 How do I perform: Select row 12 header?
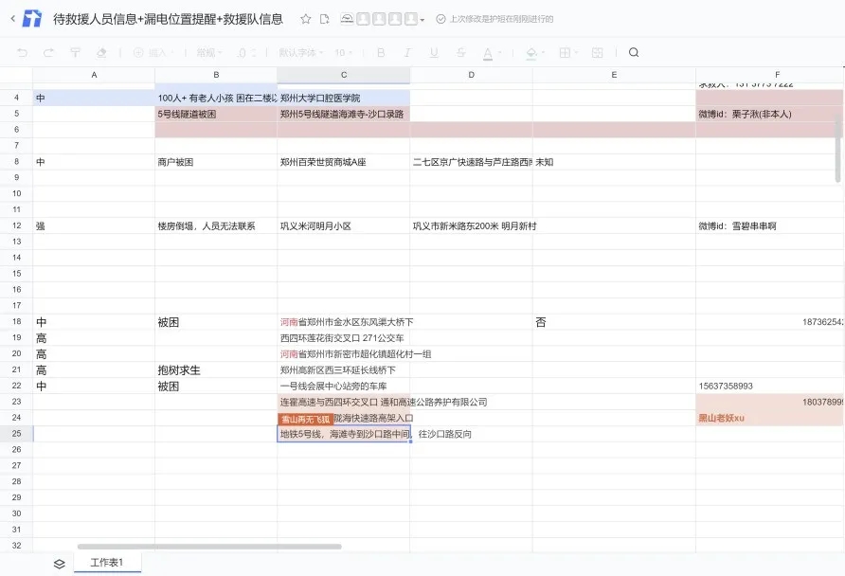[17, 225]
